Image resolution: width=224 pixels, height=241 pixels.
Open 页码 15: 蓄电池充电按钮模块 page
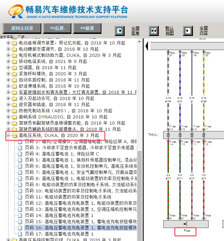[81, 221]
